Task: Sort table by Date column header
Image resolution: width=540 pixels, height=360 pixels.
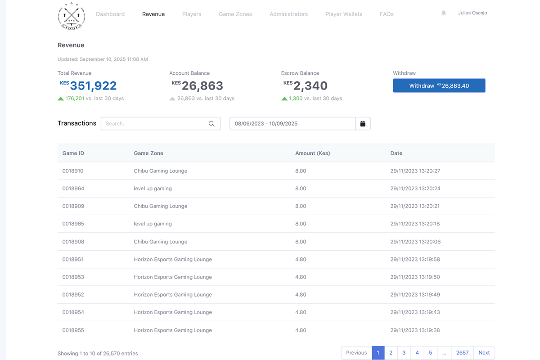Action: pyautogui.click(x=396, y=153)
